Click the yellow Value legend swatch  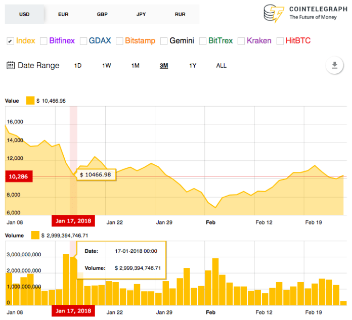pos(30,101)
